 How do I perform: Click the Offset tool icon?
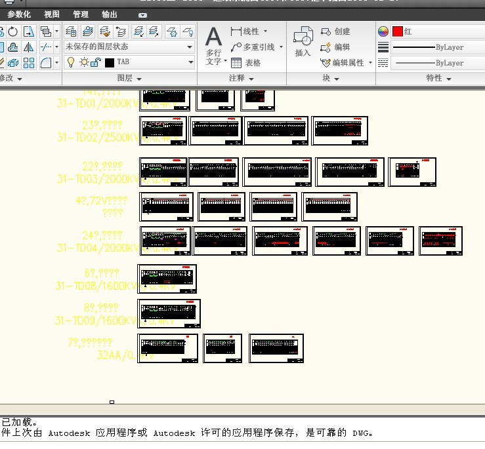tap(12, 47)
